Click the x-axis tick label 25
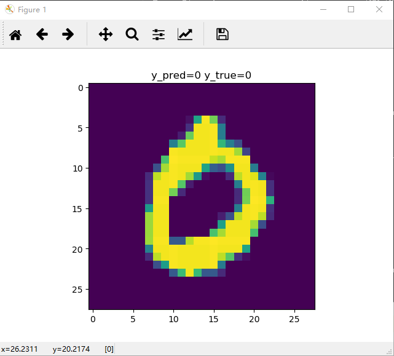 point(294,320)
